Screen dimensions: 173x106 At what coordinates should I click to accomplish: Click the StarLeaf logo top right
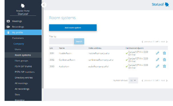(x=160, y=5)
